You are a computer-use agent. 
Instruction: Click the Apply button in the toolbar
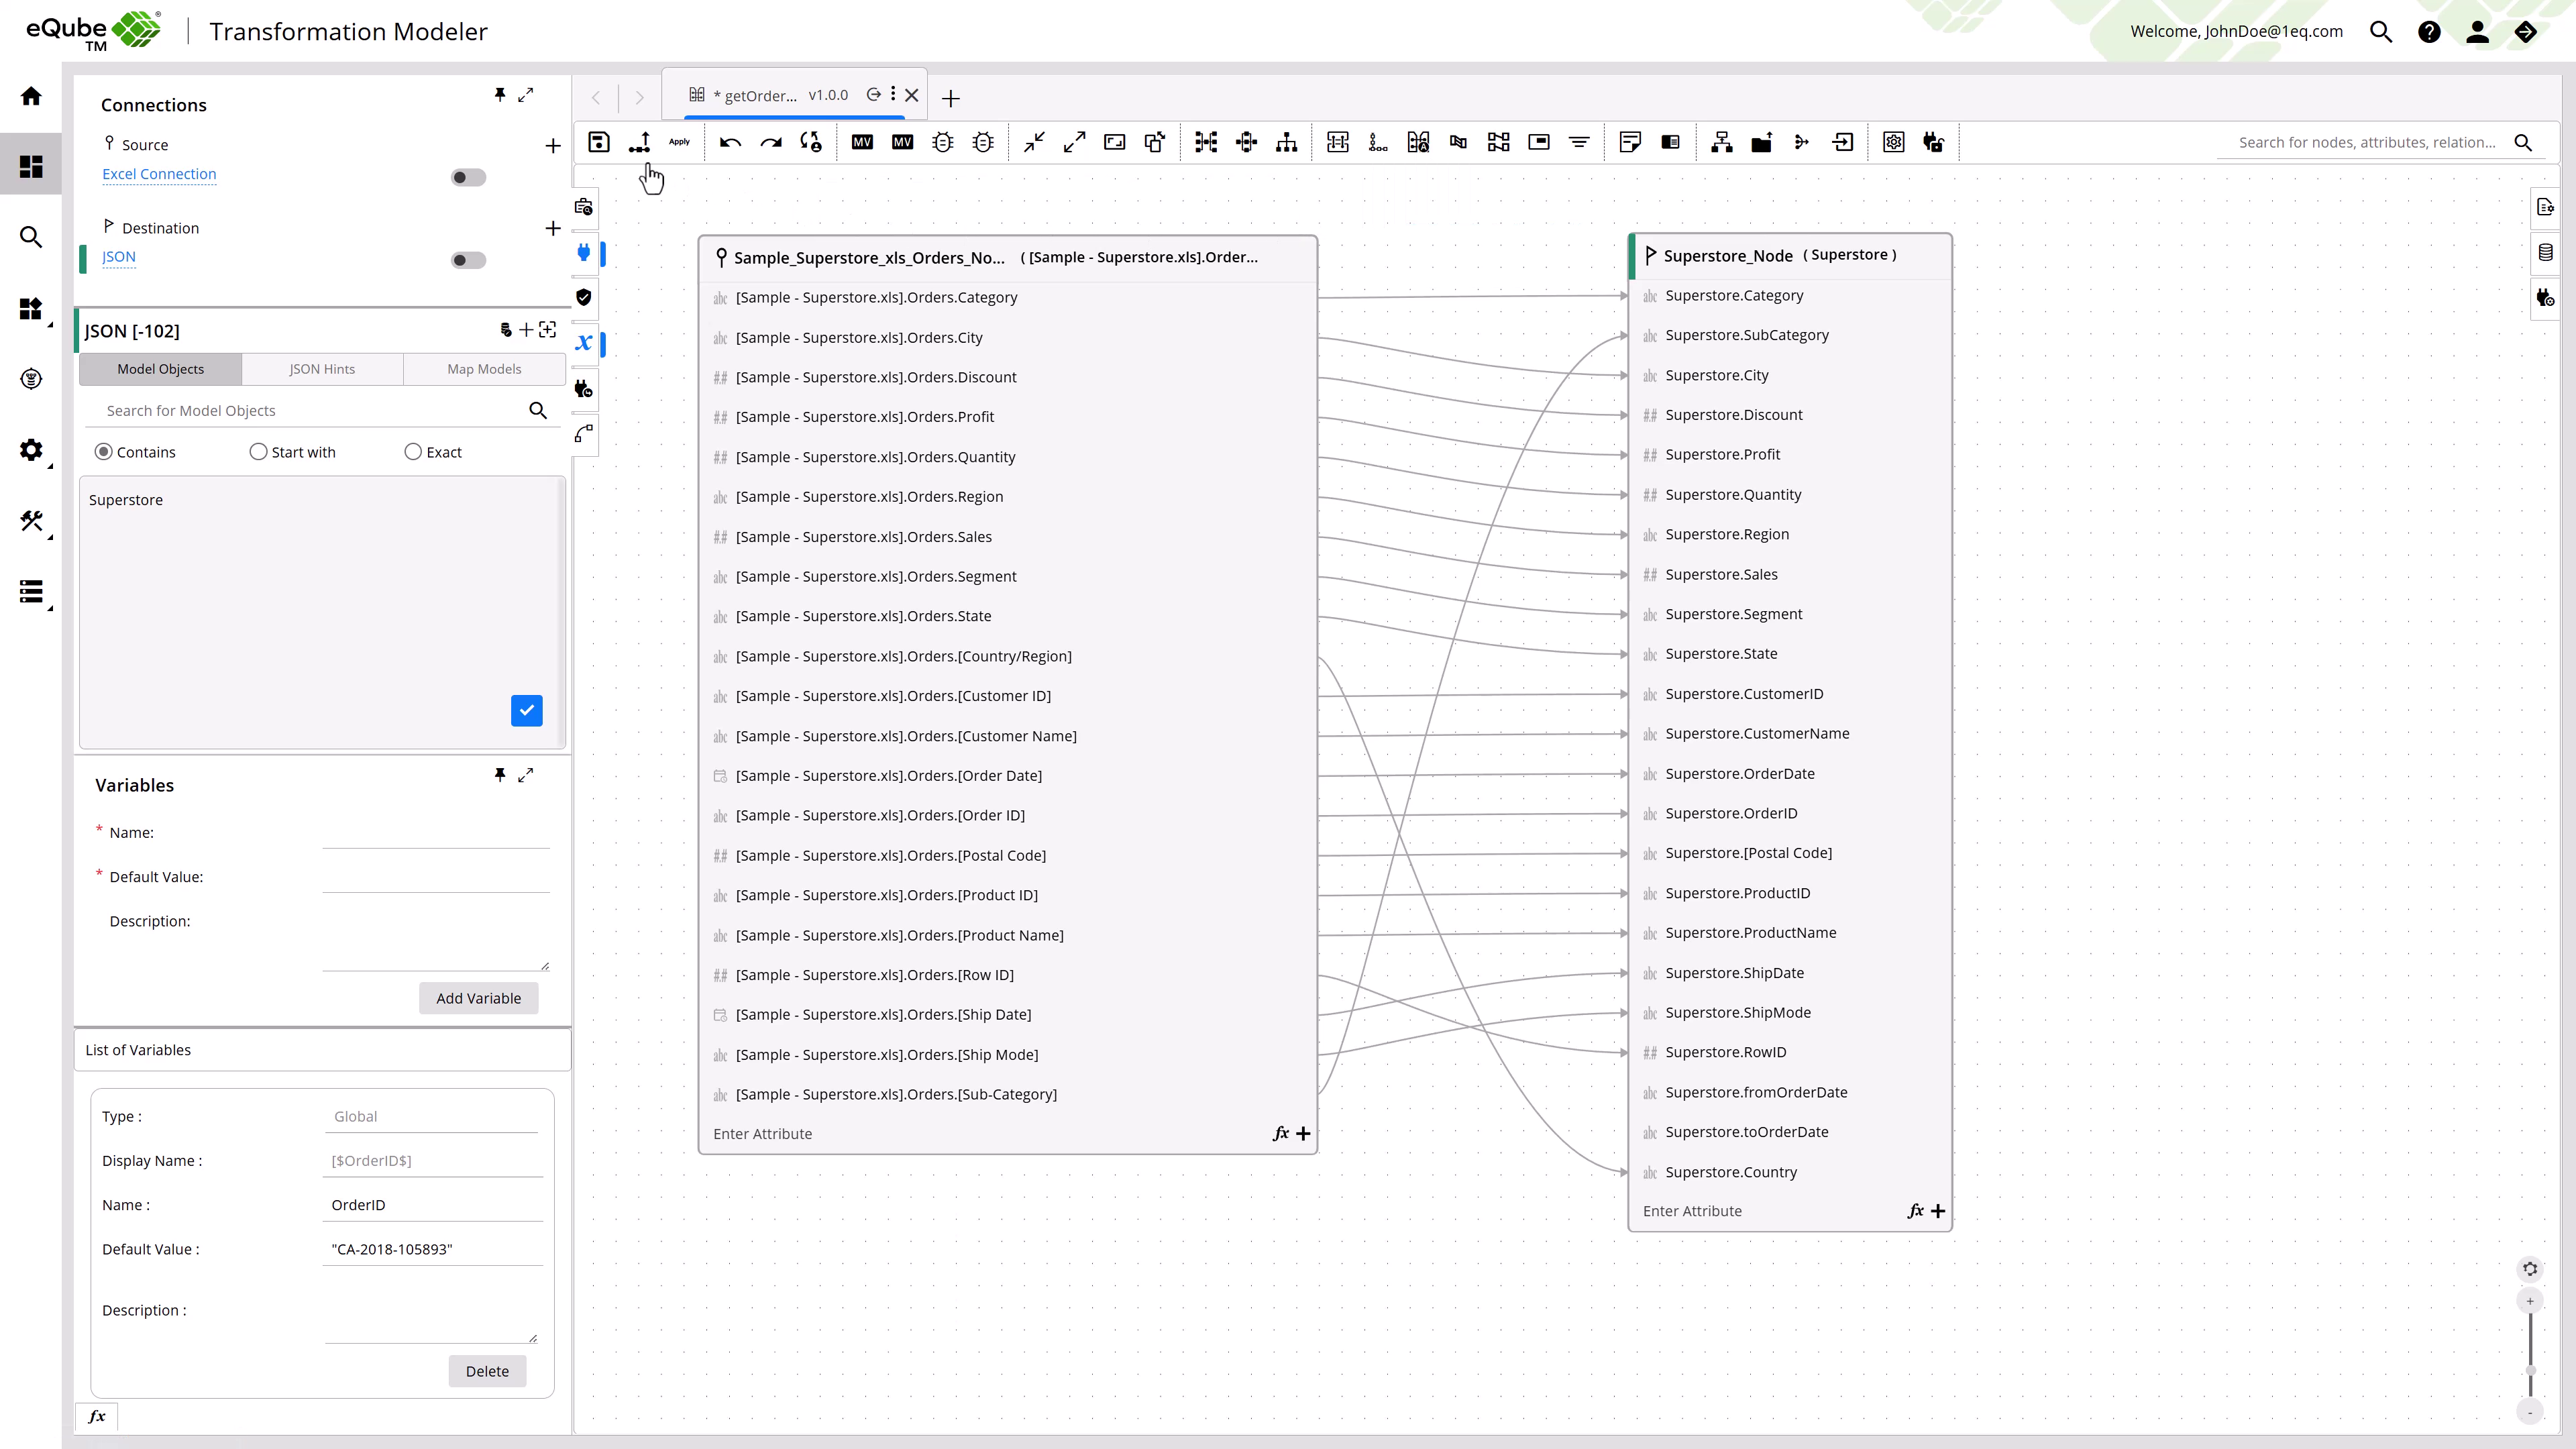(x=679, y=142)
